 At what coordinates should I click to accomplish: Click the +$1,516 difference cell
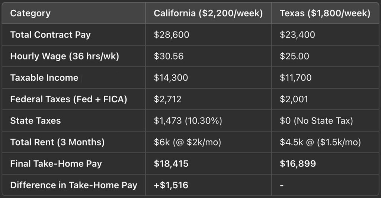tap(172, 185)
